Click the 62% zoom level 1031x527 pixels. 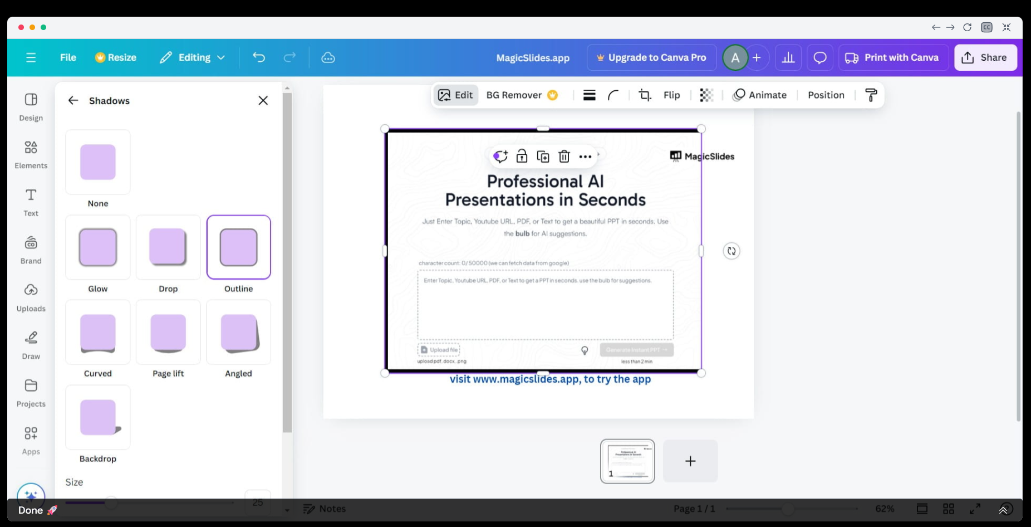[885, 509]
